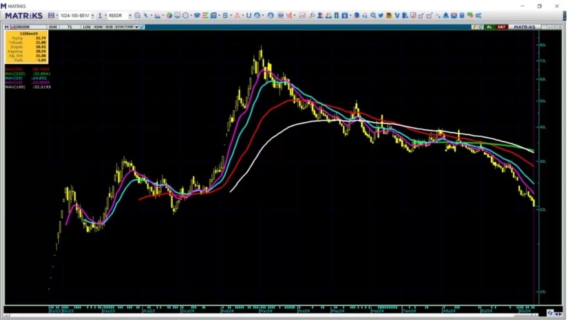Click the Twitter bird icon in main toolbar

click(x=381, y=16)
